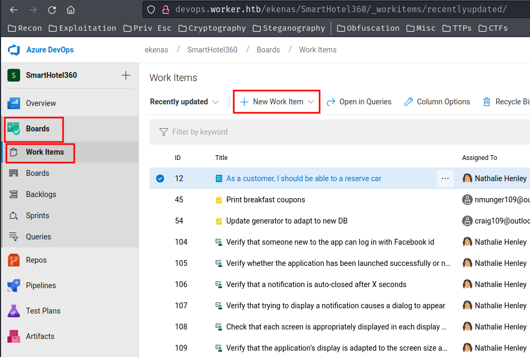This screenshot has width=530, height=357.
Task: Select row 'Verify that a notification is auto-closed after X seconds'
Action: pos(340,284)
